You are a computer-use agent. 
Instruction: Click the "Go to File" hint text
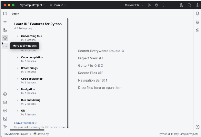(85, 65)
